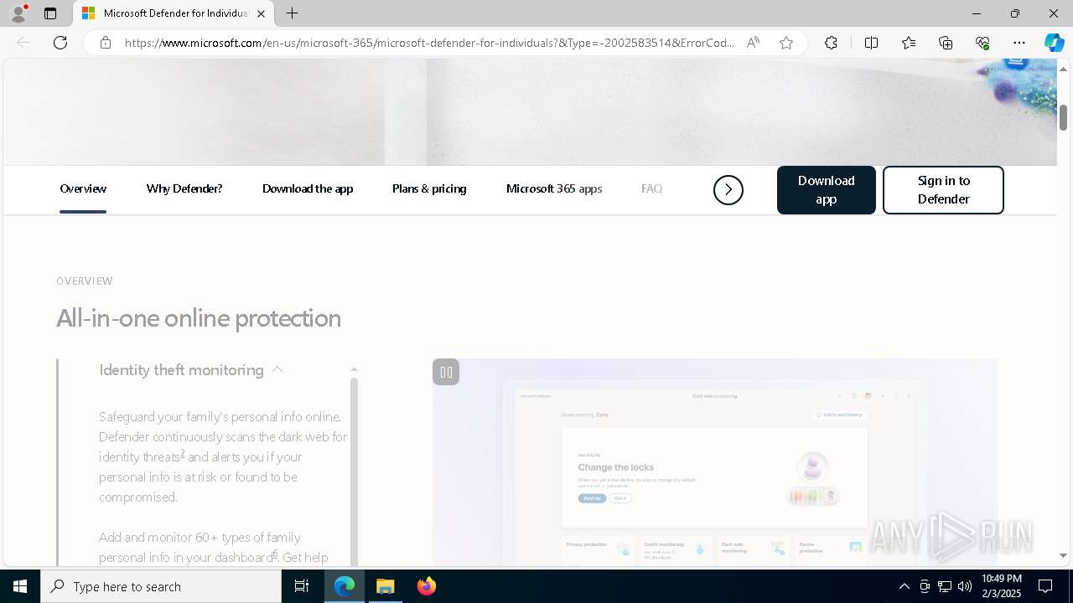Image resolution: width=1073 pixels, height=603 pixels.
Task: Refresh the current page
Action: (60, 43)
